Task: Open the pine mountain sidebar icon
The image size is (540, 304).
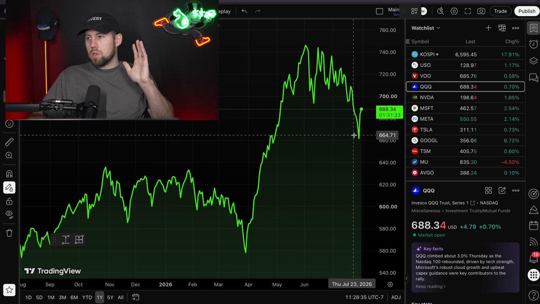Action: point(533,210)
